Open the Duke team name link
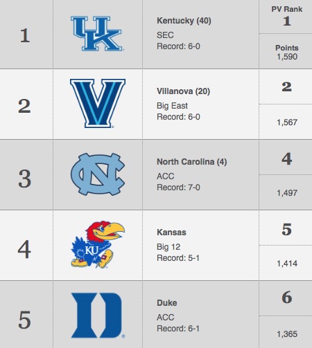 (x=167, y=303)
